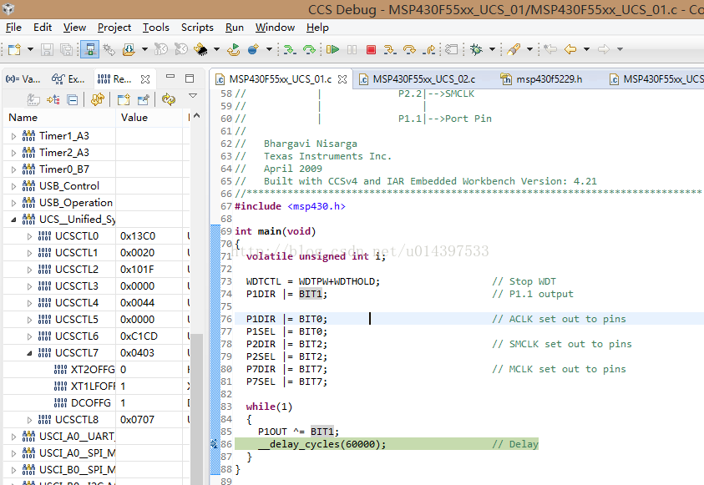Open the Registers view menu arrow
Viewport: 704px width, 485px height.
[x=193, y=97]
